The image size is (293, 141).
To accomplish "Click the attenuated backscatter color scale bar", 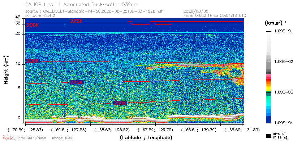I will coord(269,77).
